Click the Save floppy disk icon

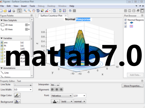point(9,11)
